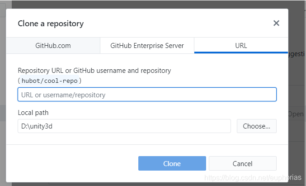Switch to the GitHub.com tab
The height and width of the screenshot is (186, 306).
coord(53,46)
